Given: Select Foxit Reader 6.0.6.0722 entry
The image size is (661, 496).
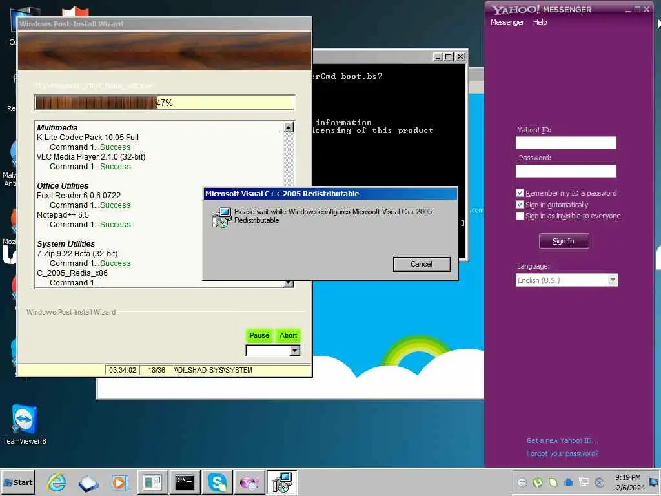Looking at the screenshot, I should tap(78, 196).
